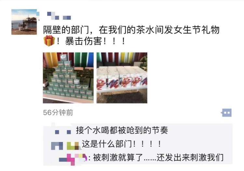Tap the pixelated poster name above post
This screenshot has width=244, height=171.
point(59,16)
